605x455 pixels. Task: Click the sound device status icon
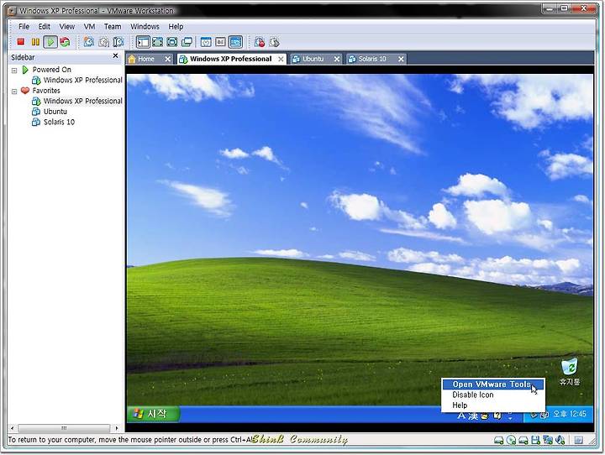(560, 440)
